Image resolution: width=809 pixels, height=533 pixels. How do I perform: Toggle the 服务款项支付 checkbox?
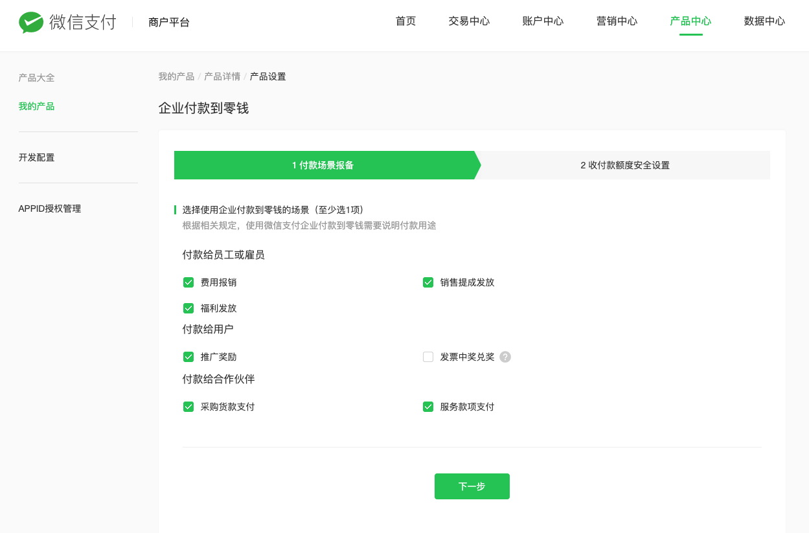point(428,407)
